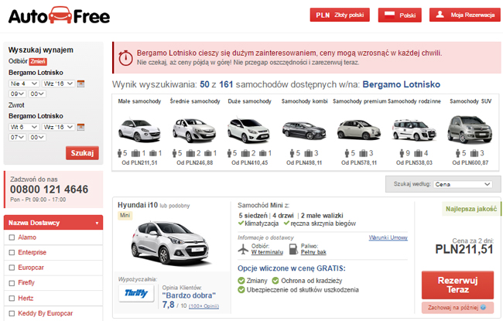Click green check icon next to Zmiany

(241, 281)
